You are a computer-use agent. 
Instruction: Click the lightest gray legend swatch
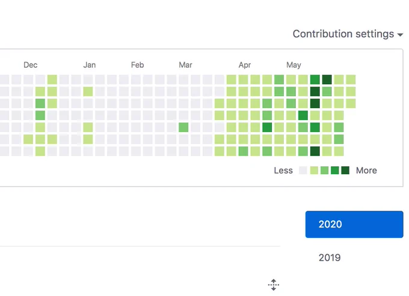303,171
